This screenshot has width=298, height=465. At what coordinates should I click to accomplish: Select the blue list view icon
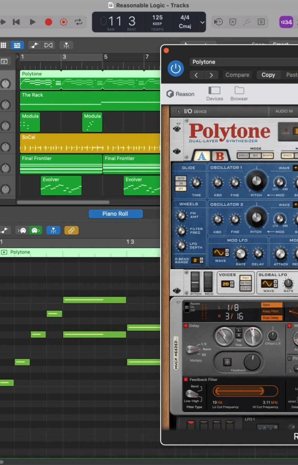point(17,45)
